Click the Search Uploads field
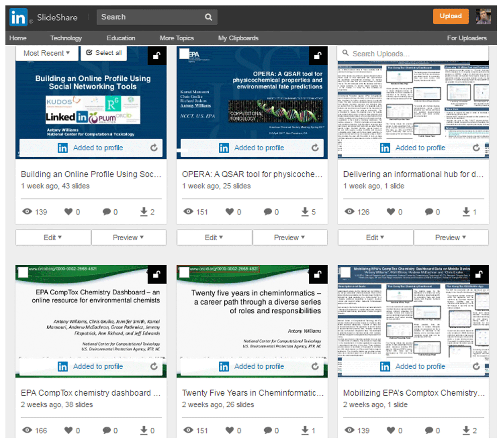The image size is (503, 444). 413,54
